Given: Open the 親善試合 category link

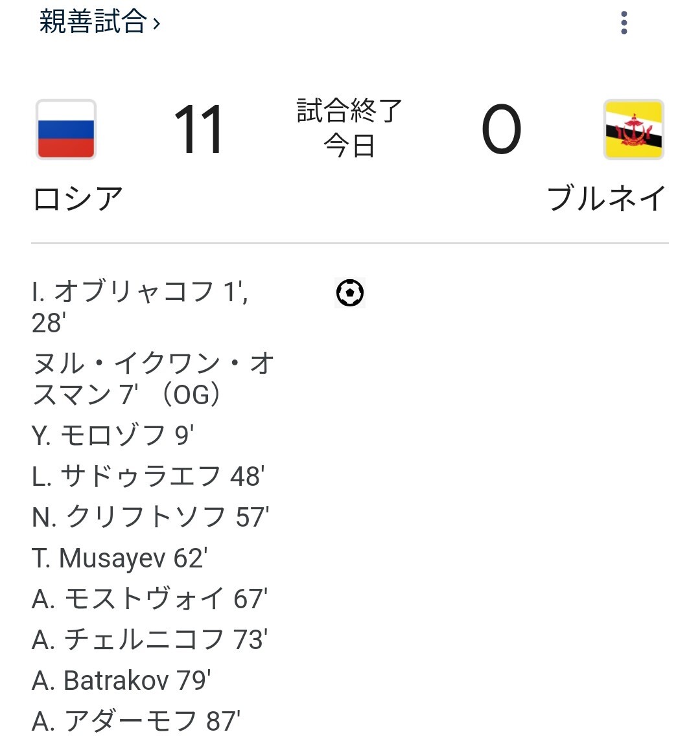Looking at the screenshot, I should point(92,21).
